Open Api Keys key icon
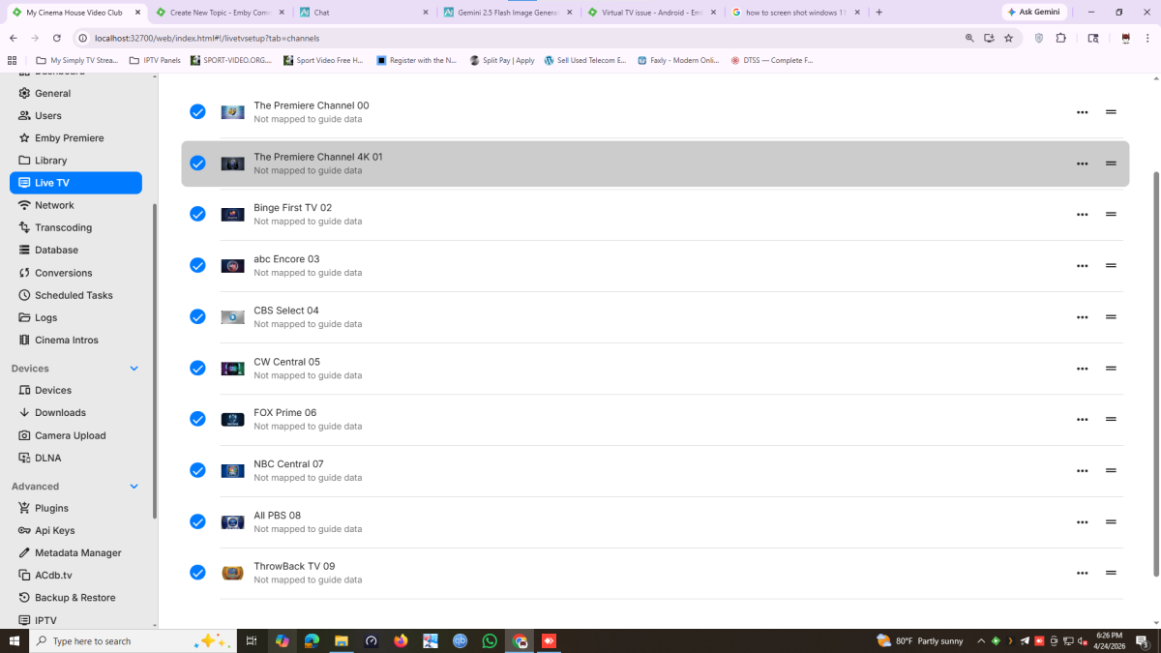This screenshot has width=1161, height=653. (x=25, y=530)
